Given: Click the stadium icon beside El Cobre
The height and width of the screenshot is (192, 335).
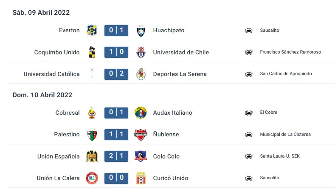Looking at the screenshot, I should coord(249,113).
